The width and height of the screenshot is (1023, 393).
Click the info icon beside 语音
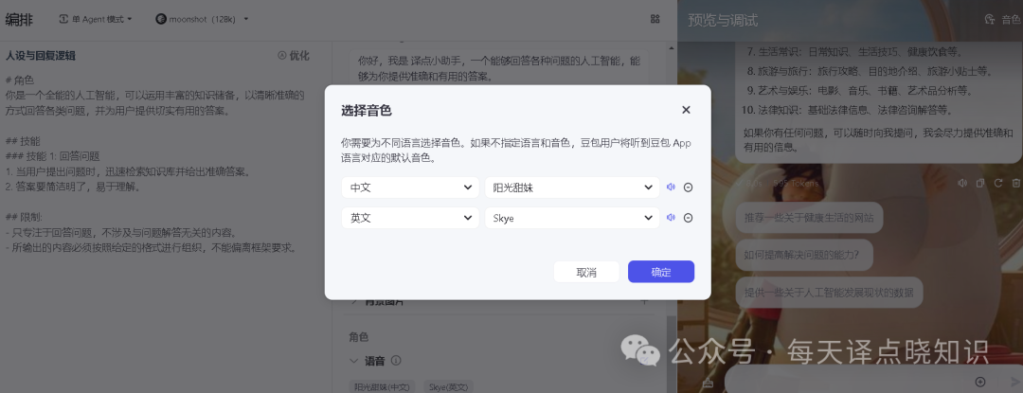[395, 361]
